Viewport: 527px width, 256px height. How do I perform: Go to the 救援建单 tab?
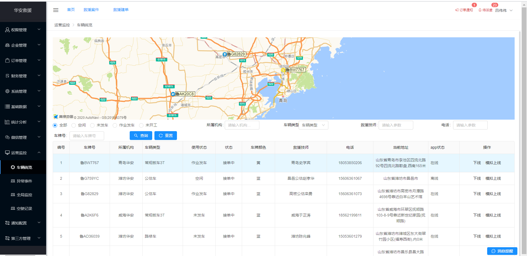[x=121, y=10]
